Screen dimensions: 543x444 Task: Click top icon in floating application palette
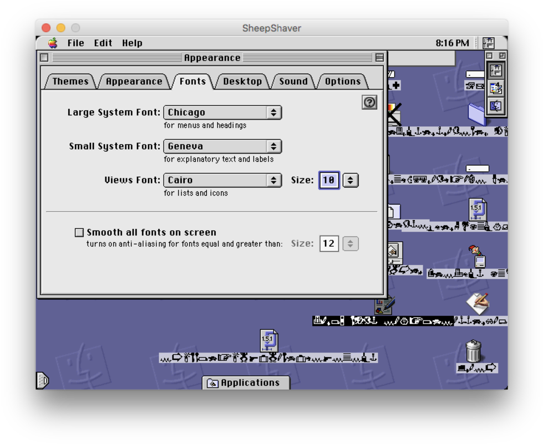click(496, 70)
